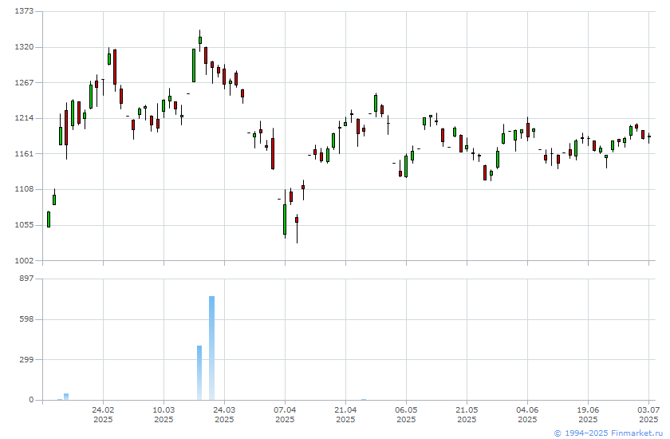The width and height of the screenshot is (670, 439).
Task: Click the 07.04 2025 date label
Action: [x=285, y=414]
